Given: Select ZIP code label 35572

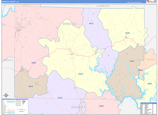Looking at the screenshot, I should [x=91, y=23].
